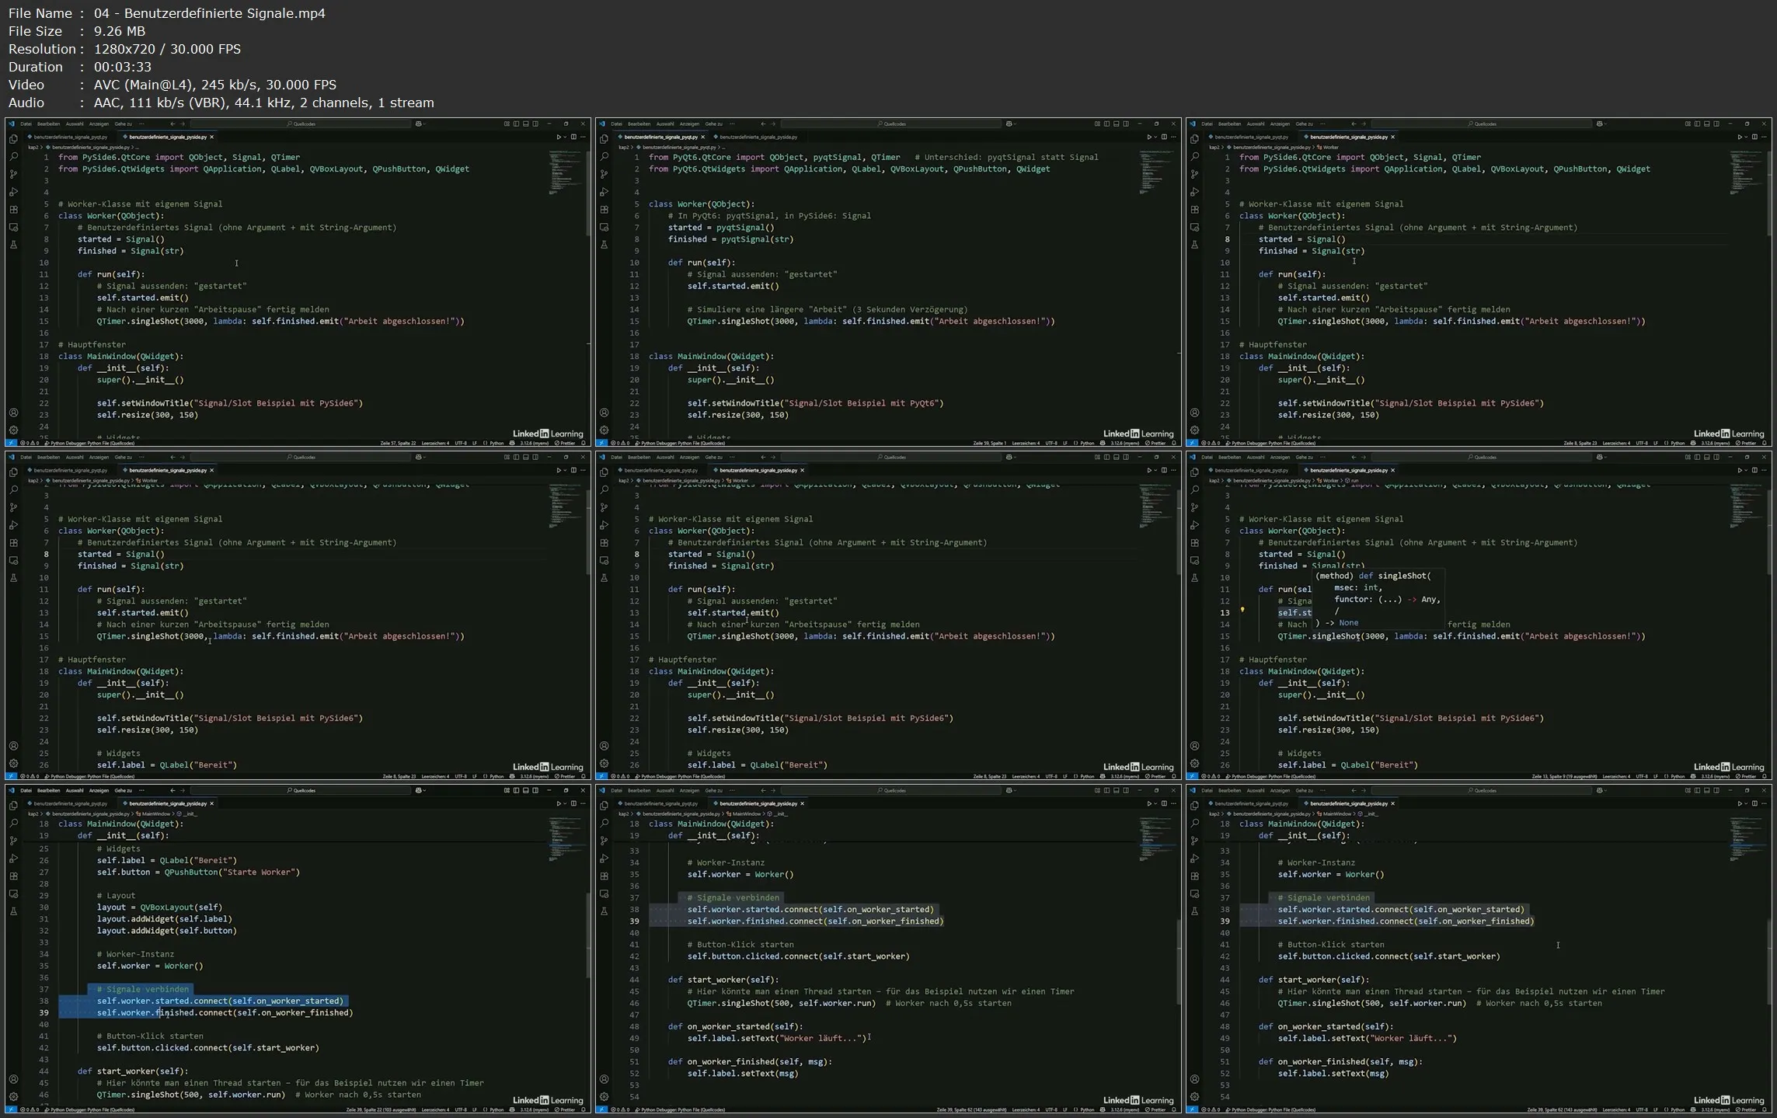
Task: Open Run and Debug icon in first thumbnail
Action: point(13,192)
